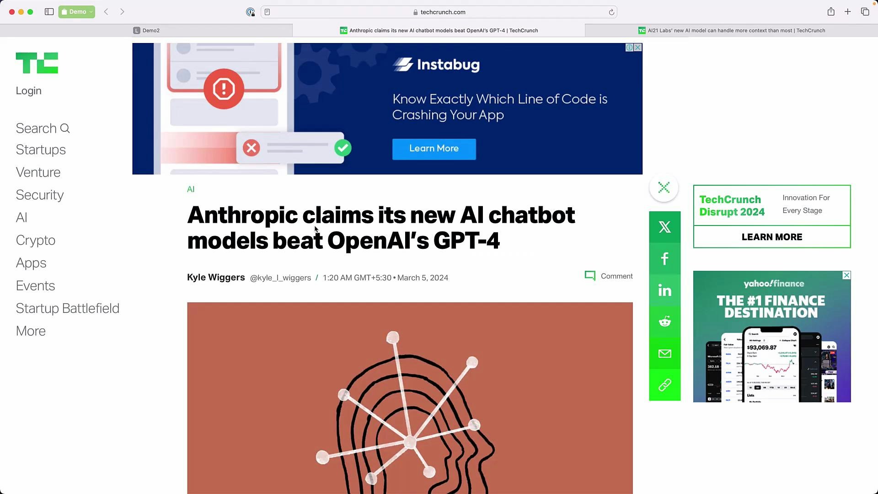Click LEARN MORE for Disrupt 2024
The image size is (878, 494).
tap(771, 237)
